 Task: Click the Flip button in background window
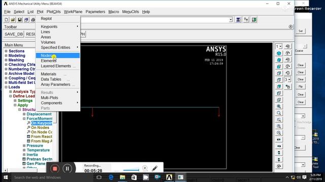coord(301,86)
